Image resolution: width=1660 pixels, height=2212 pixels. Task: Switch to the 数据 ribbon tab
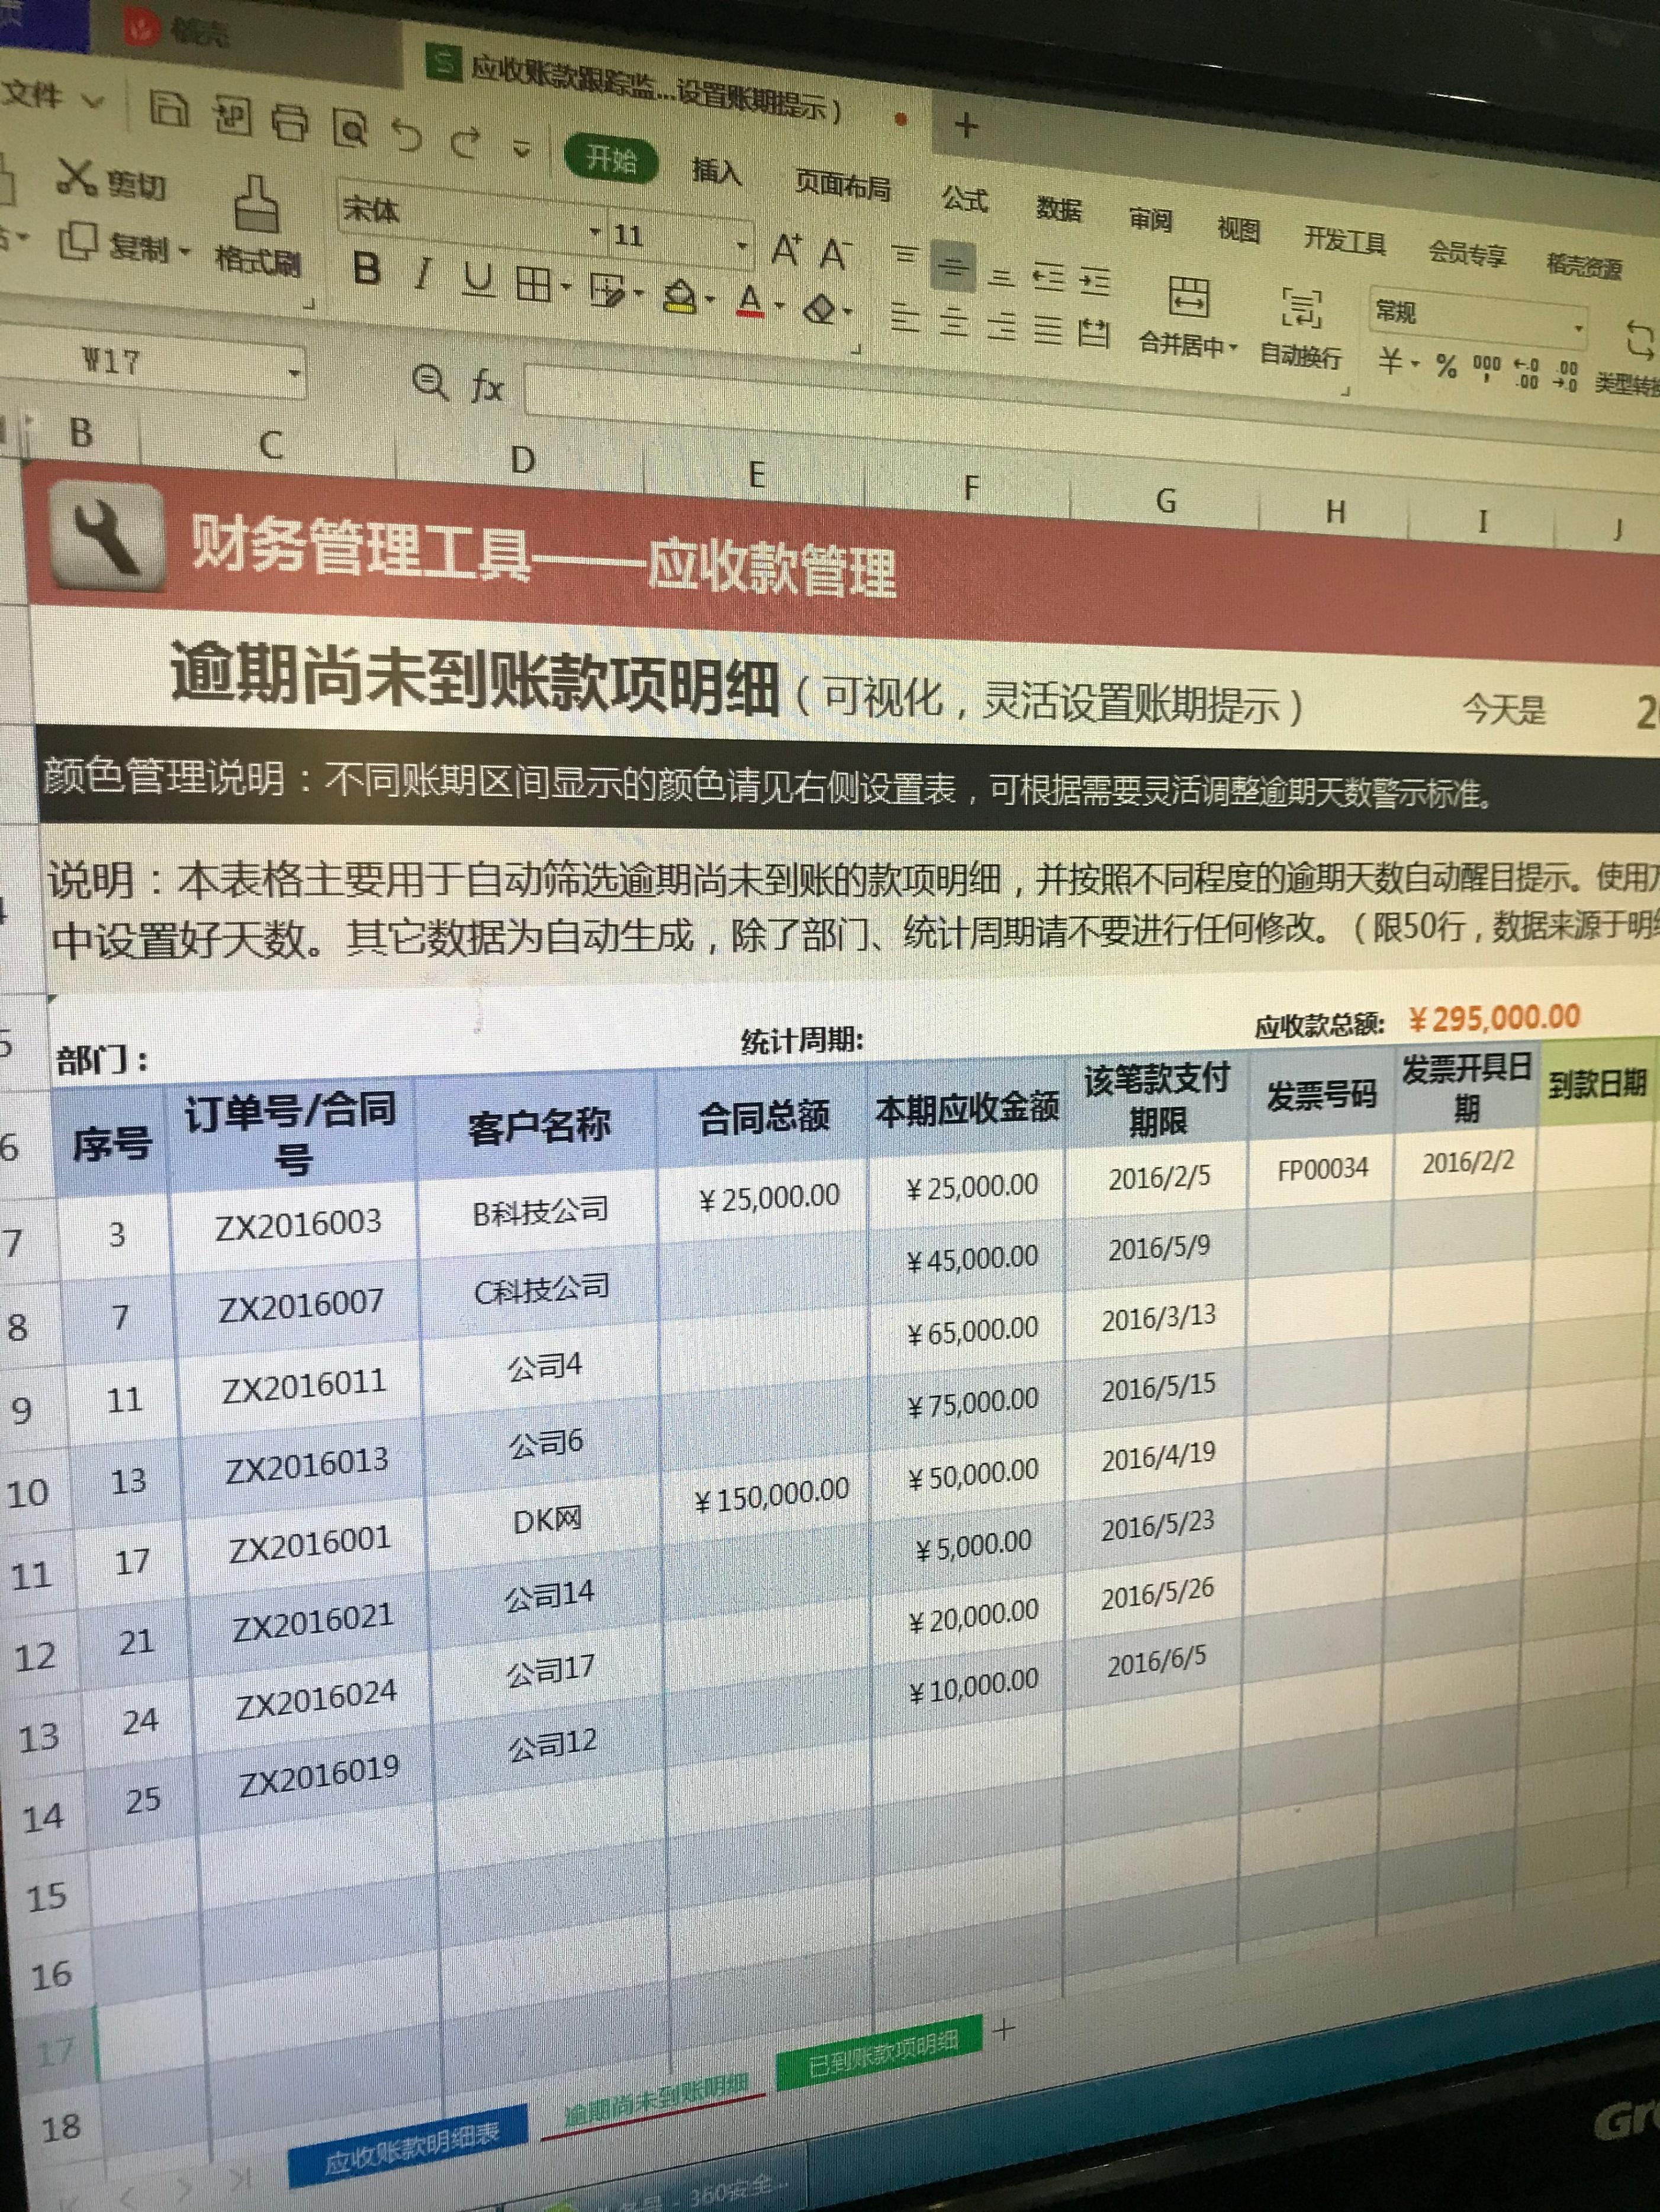[x=1059, y=208]
